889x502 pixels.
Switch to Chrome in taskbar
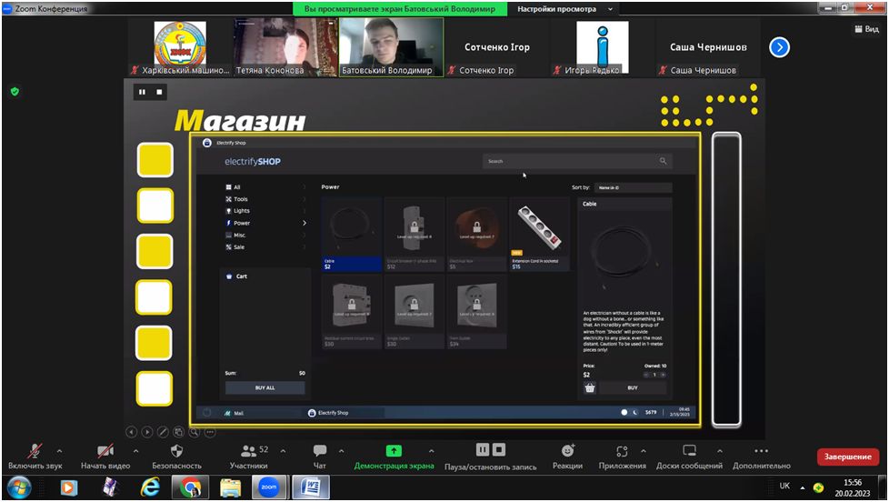click(x=191, y=487)
